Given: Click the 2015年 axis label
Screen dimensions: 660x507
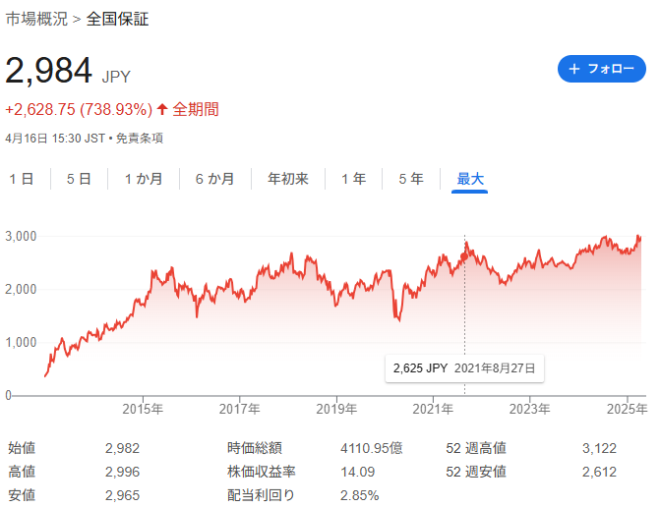Looking at the screenshot, I should pyautogui.click(x=143, y=409).
